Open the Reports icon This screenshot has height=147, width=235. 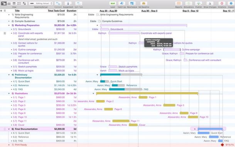click(179, 3)
